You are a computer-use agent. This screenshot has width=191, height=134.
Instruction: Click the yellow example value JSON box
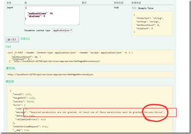[152, 23]
